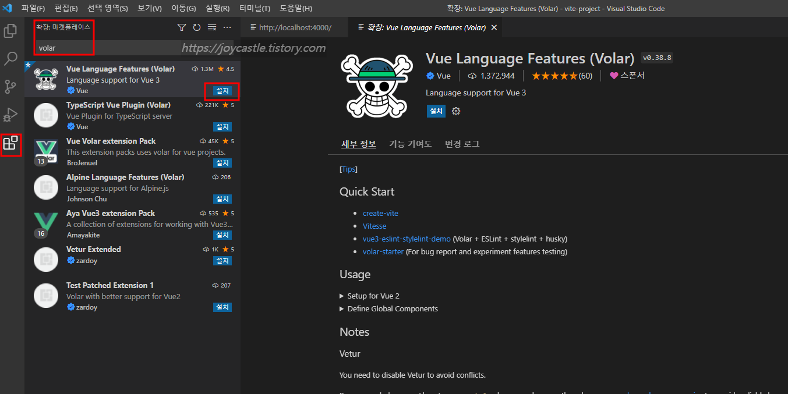Select Vue Volar extension Pack entry
This screenshot has height=394, width=788.
132,151
